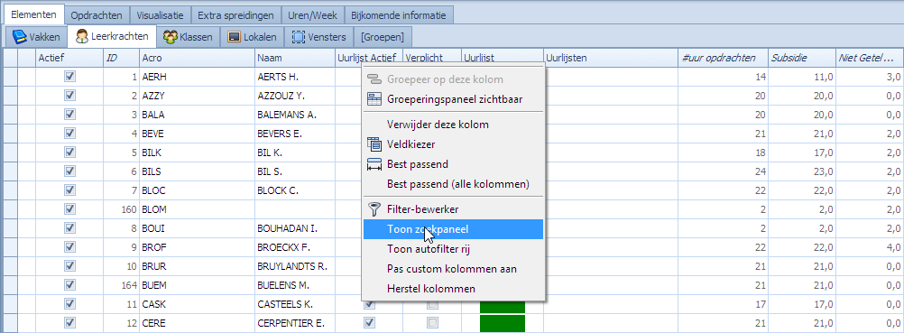This screenshot has height=333, width=904.
Task: Click acronym cell BOUI
Action: [x=197, y=228]
